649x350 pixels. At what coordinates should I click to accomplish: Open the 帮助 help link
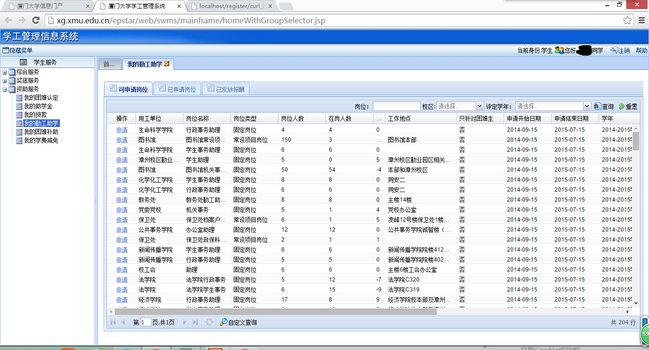coord(641,50)
